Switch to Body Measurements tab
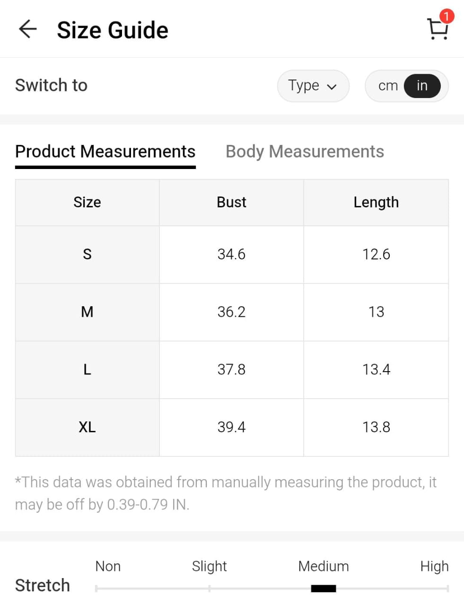 (x=305, y=151)
